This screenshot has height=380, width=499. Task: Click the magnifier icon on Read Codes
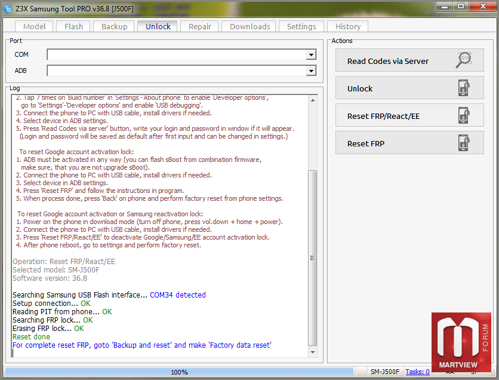(x=464, y=60)
